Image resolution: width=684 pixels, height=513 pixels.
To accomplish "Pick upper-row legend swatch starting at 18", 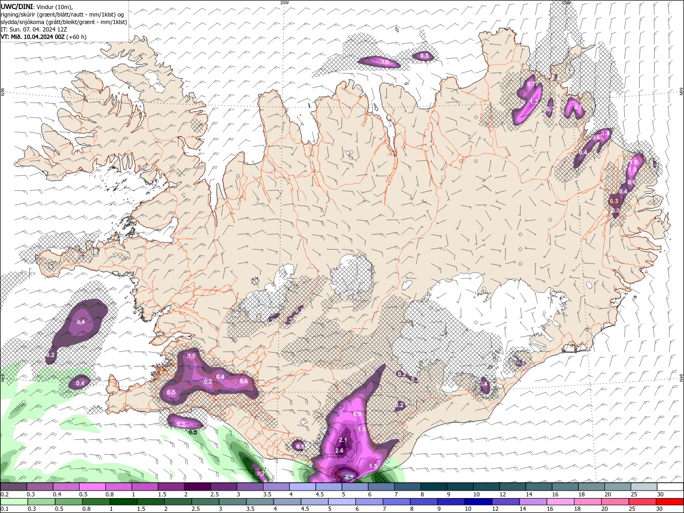I will click(592, 487).
